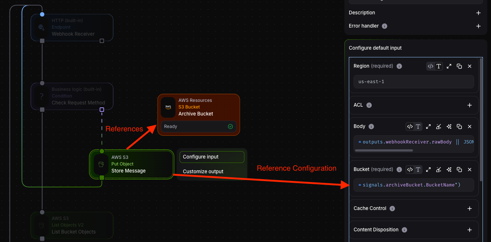Remove the Body field with X
Viewport: 491px width, 242px height.
coord(470,127)
